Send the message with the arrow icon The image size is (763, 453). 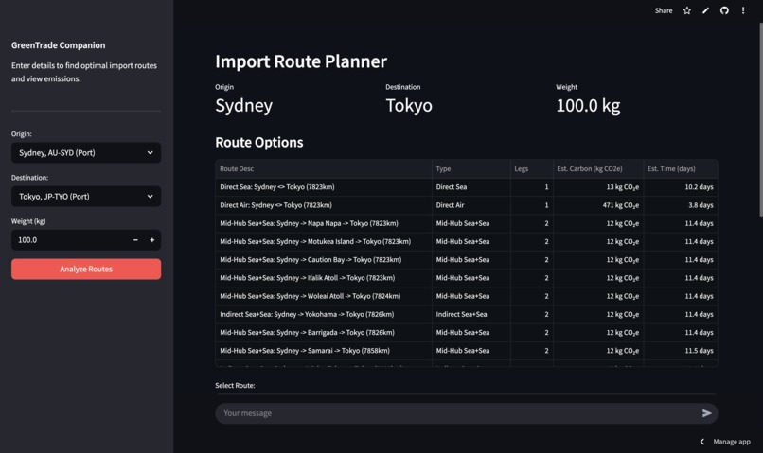coord(706,413)
